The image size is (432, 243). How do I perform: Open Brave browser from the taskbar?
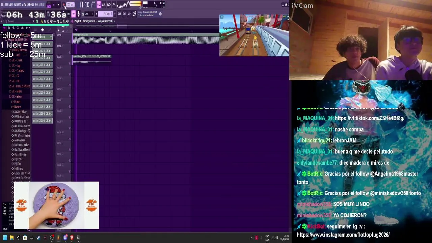point(72,238)
